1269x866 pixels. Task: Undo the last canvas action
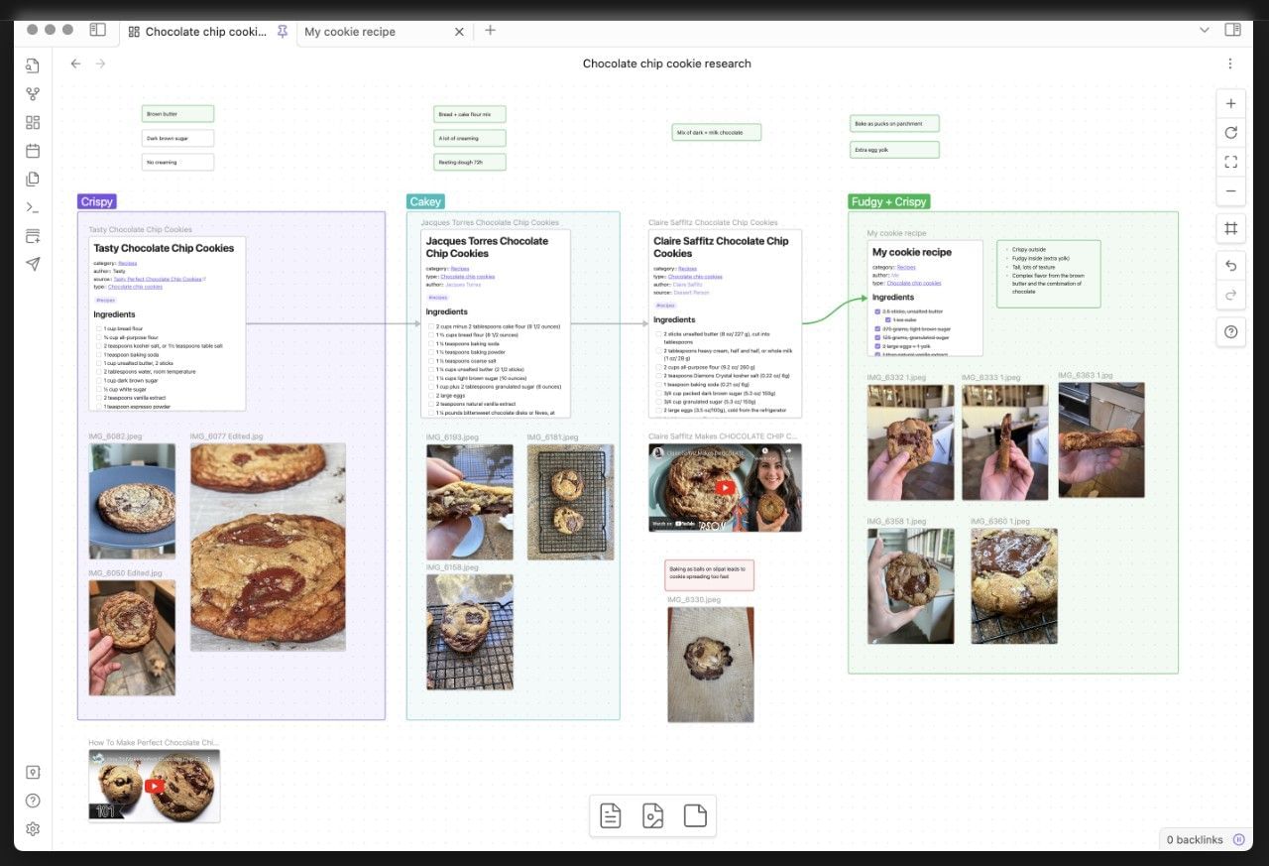point(1230,265)
